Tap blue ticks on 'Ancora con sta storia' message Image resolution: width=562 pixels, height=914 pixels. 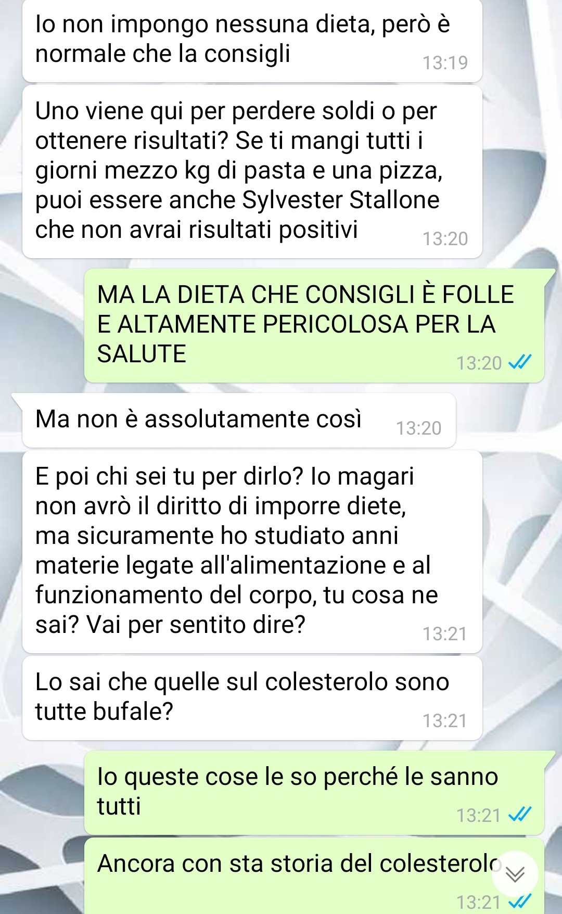(520, 902)
